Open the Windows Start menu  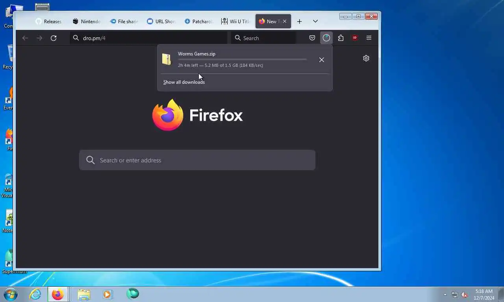point(11,294)
